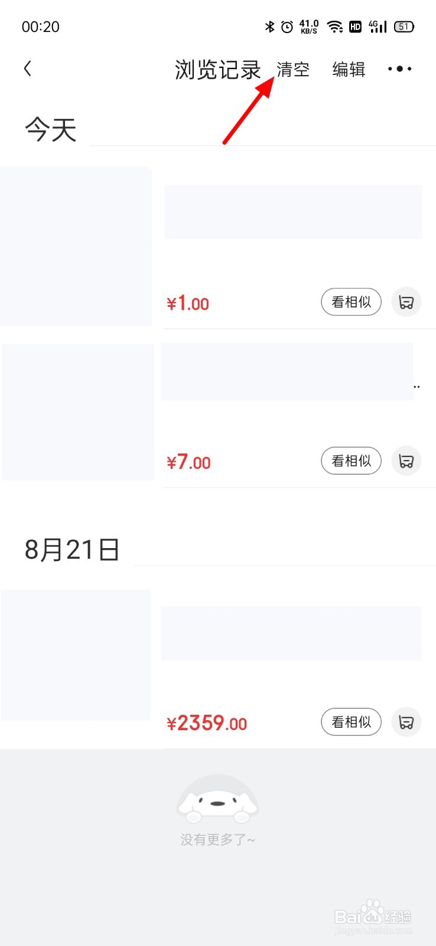This screenshot has height=946, width=436.
Task: Tap 看相似 for the ¥2359.00 item
Action: pos(351,722)
